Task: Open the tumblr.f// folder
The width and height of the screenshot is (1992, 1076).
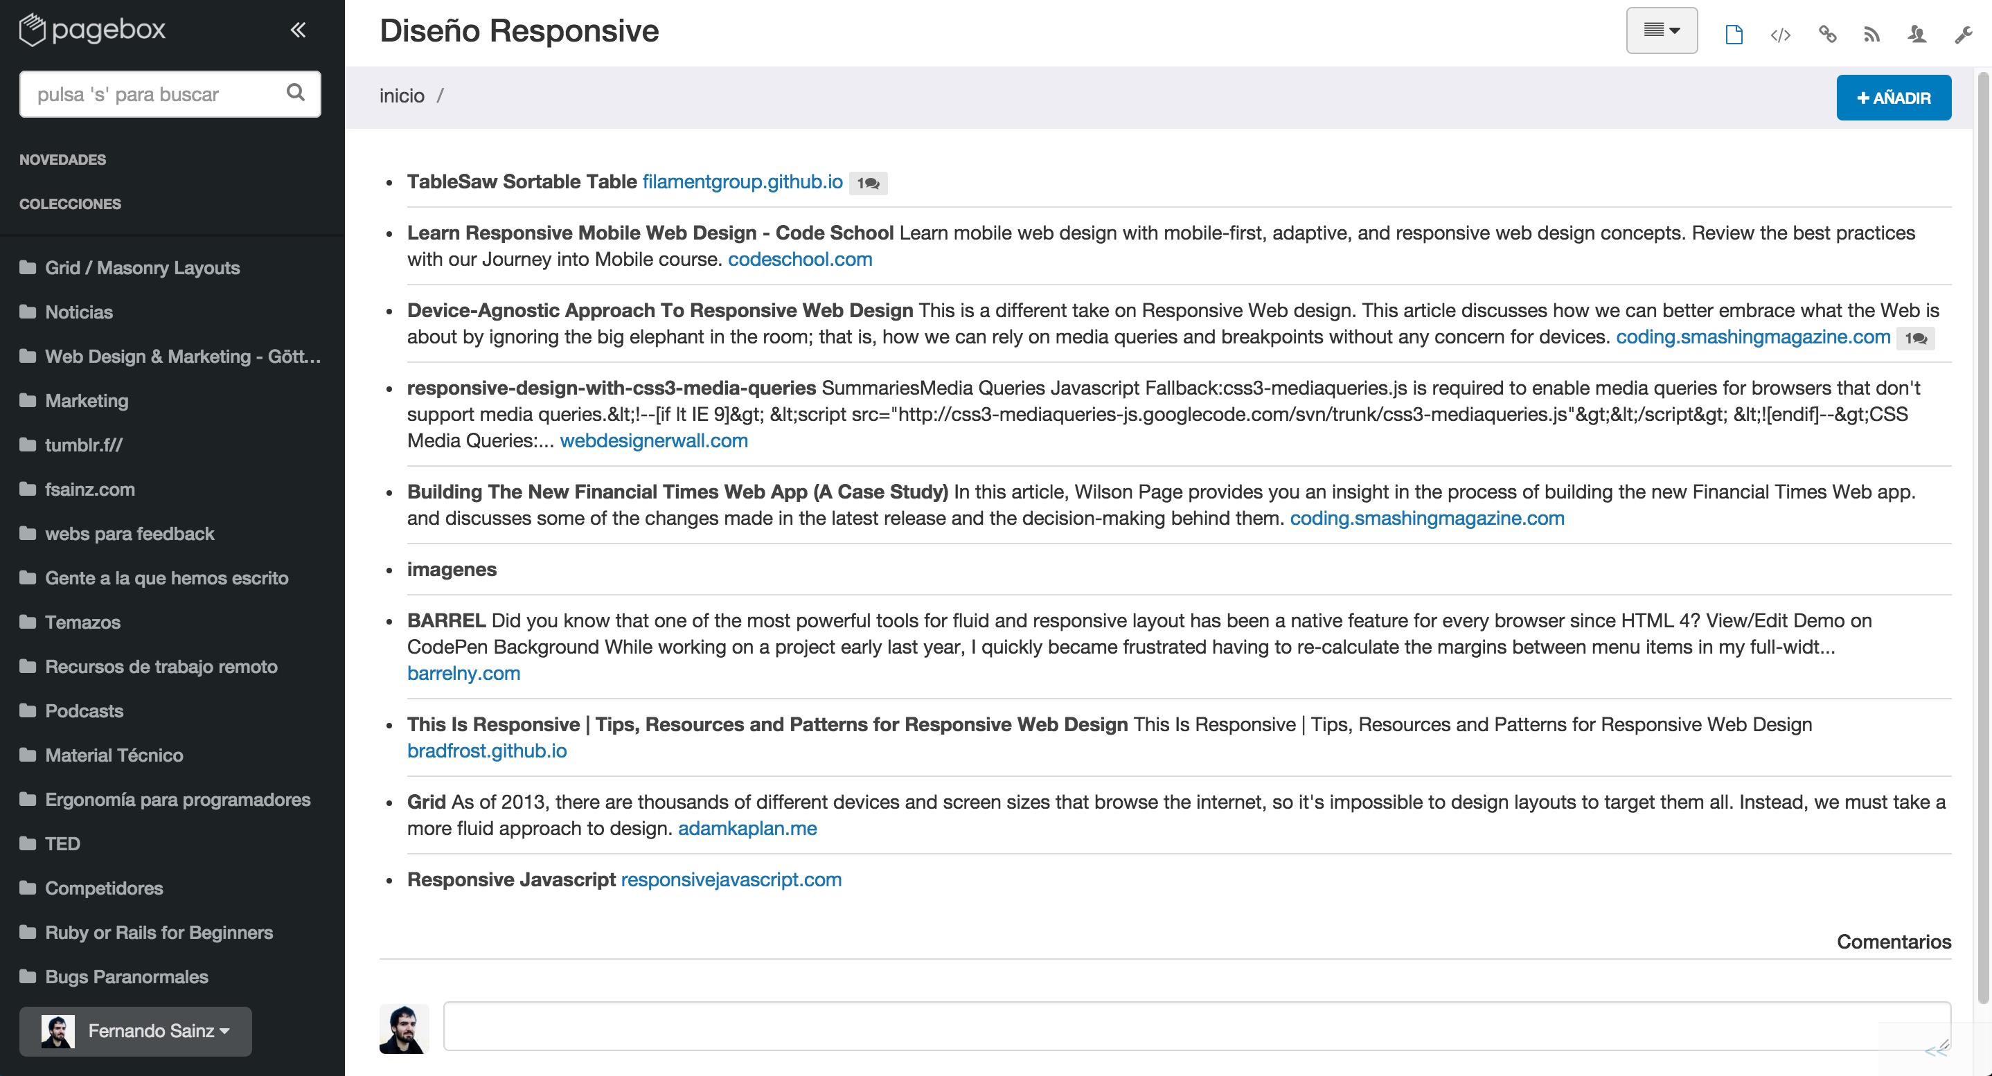Action: (x=84, y=445)
